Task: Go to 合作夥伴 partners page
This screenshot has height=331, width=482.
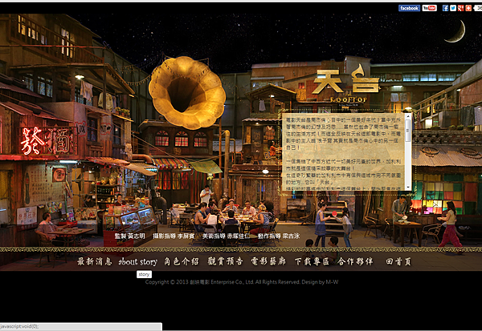Action: tap(355, 261)
